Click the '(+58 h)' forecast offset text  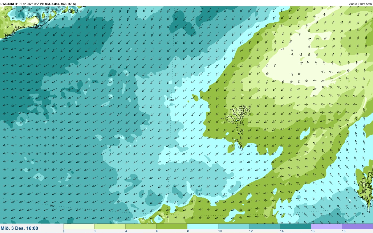[x=71, y=4]
